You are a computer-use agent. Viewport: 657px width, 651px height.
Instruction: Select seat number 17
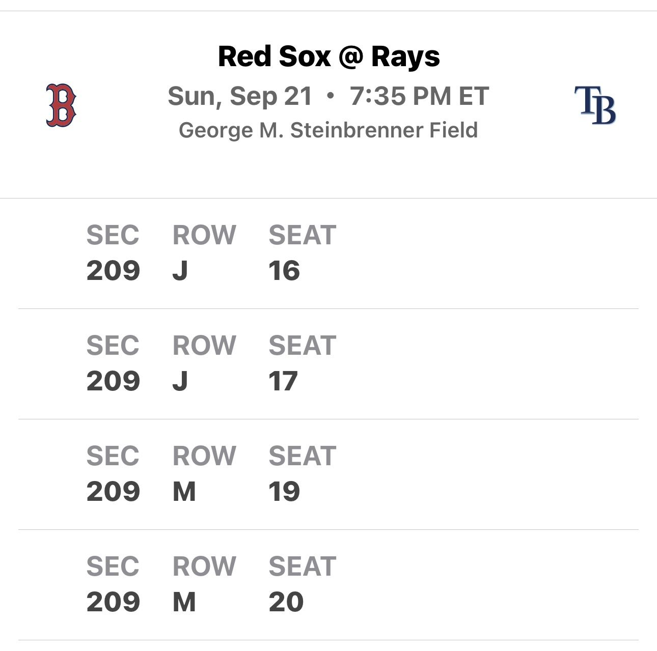283,381
